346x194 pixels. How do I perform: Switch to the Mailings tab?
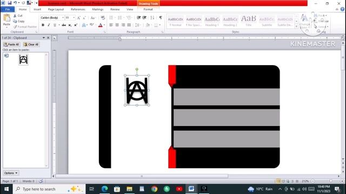click(x=98, y=9)
